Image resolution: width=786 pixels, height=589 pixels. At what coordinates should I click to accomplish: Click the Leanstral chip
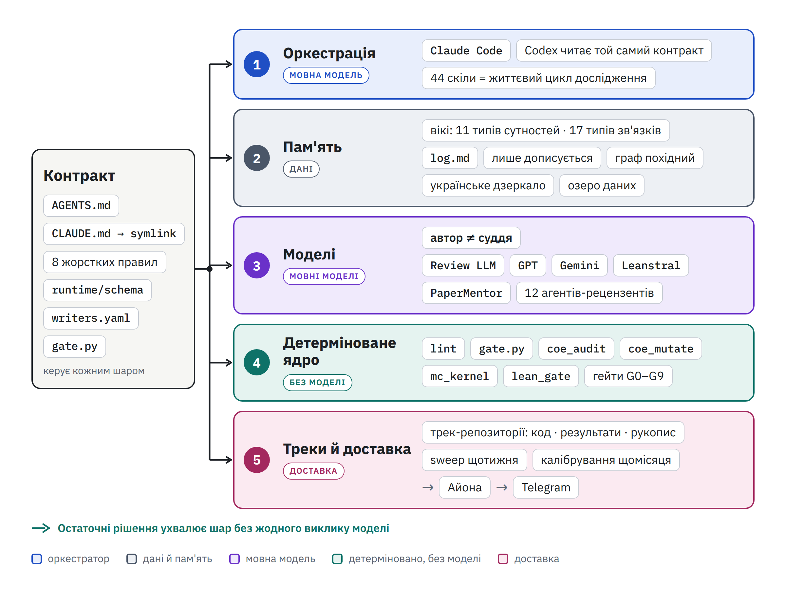tap(651, 265)
